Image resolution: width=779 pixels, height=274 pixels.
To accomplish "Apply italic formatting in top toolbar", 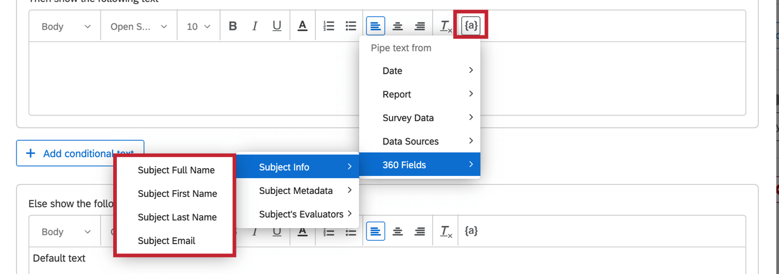I will click(255, 26).
